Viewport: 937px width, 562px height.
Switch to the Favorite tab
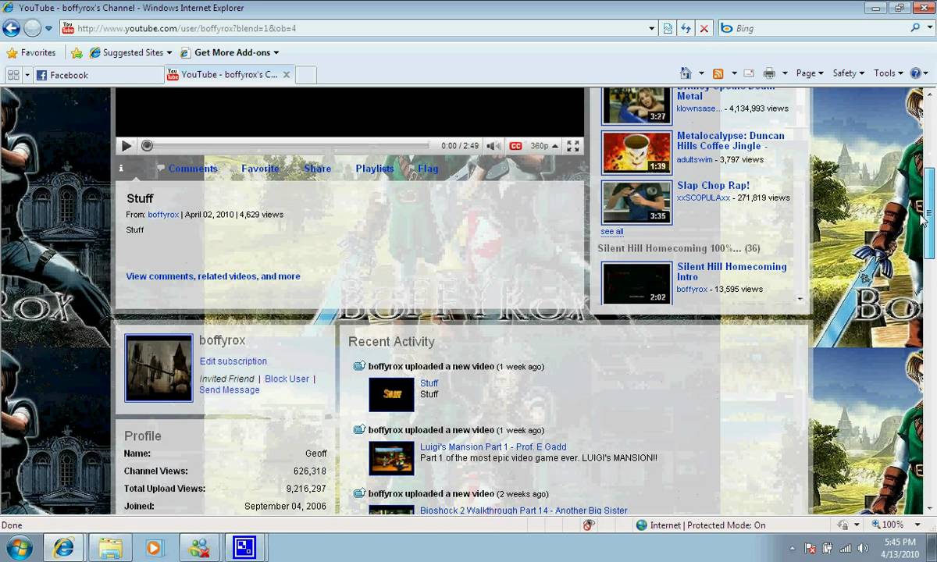point(260,169)
